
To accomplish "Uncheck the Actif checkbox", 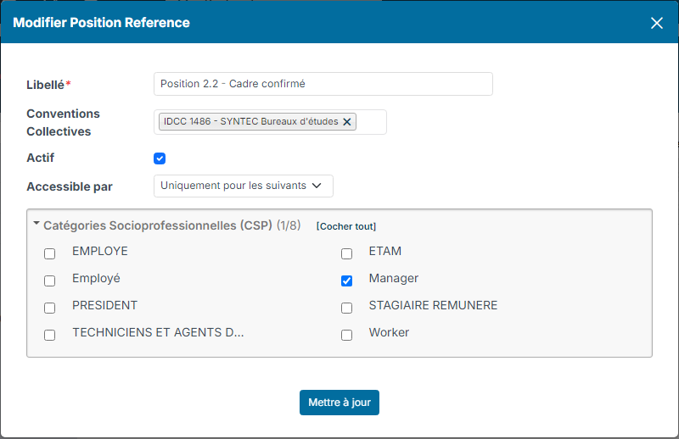I will click(160, 158).
